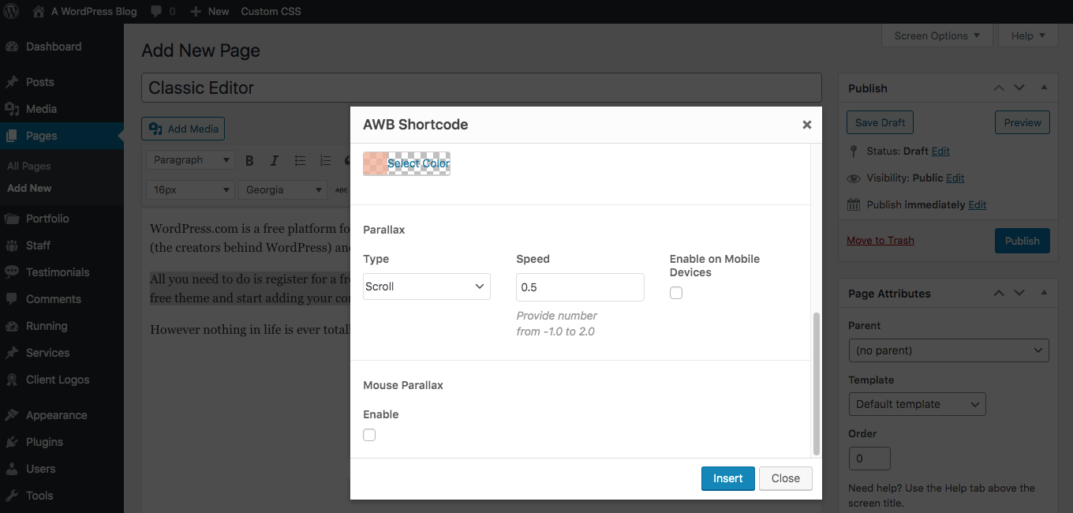This screenshot has width=1073, height=513.
Task: Click the AWB dialog scrollbar
Action: click(x=816, y=384)
